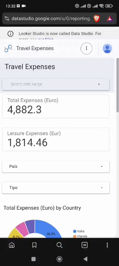The height and width of the screenshot is (266, 119).
Task: Open the blog link in banner
Action: (x=46, y=39)
